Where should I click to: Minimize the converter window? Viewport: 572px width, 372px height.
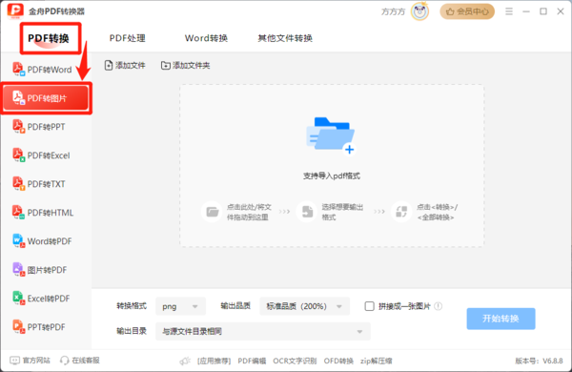pos(526,11)
